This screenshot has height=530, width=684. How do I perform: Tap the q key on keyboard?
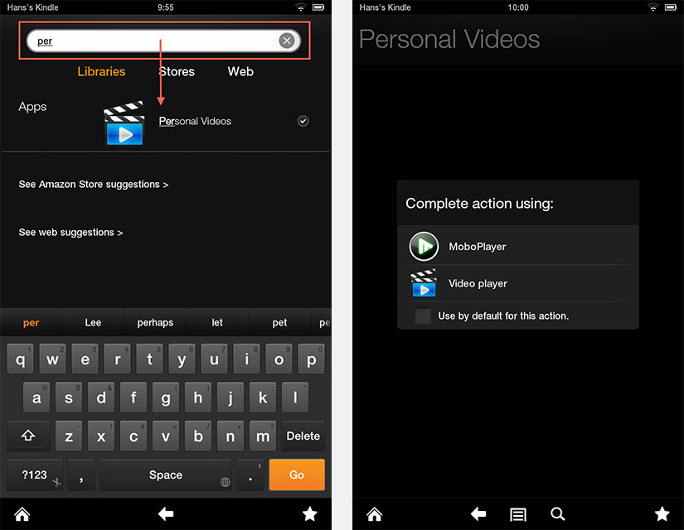pyautogui.click(x=20, y=359)
